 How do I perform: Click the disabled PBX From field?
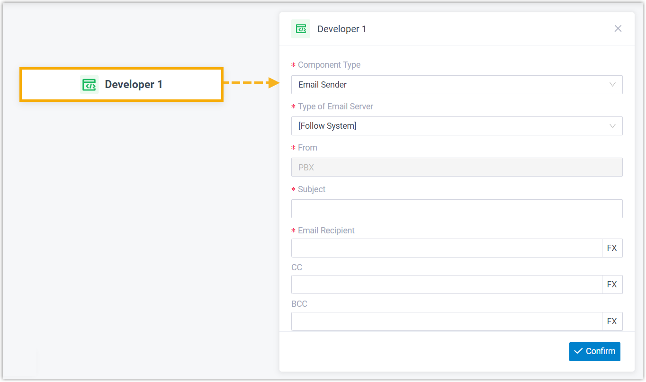click(457, 167)
